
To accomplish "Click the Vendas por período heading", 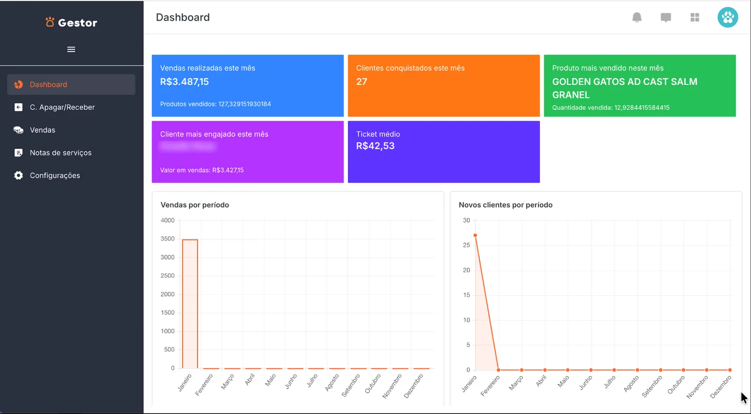I will tap(195, 205).
